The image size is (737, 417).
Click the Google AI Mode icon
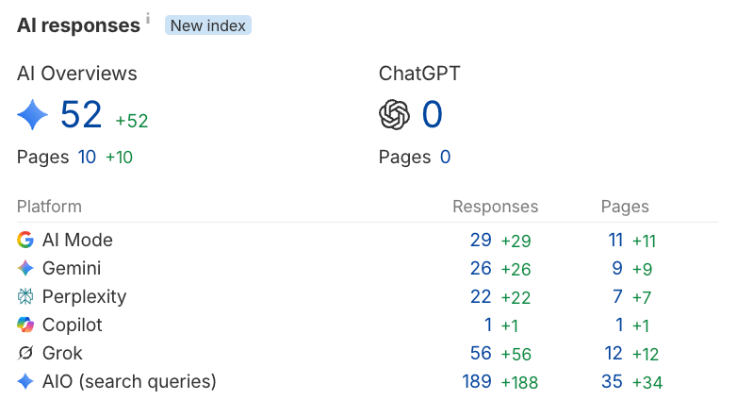click(x=25, y=240)
